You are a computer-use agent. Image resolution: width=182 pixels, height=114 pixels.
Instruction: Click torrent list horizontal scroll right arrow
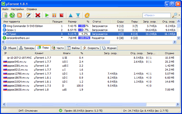[x=174, y=42]
